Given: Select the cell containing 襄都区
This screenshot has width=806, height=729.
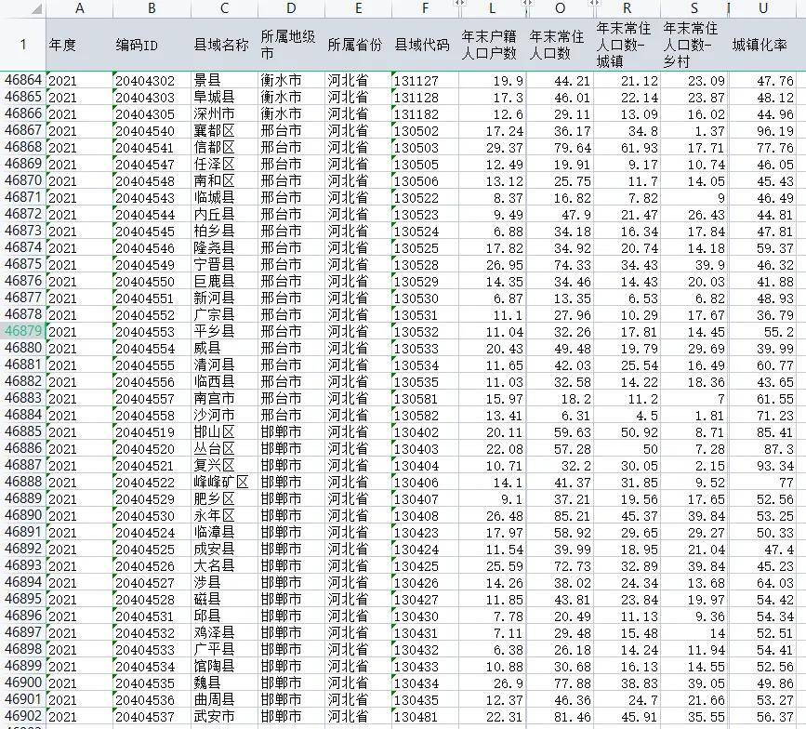Looking at the screenshot, I should (224, 130).
